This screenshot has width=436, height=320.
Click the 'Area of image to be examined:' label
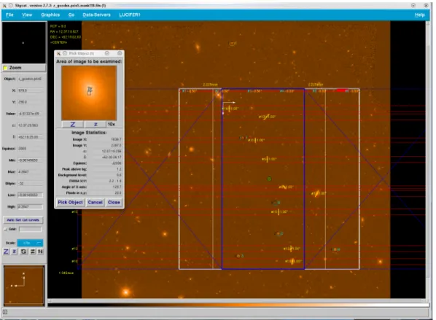pyautogui.click(x=89, y=61)
